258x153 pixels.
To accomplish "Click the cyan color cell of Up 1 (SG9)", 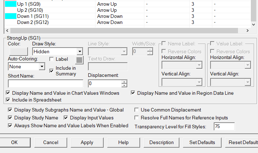I will pyautogui.click(x=11, y=4).
